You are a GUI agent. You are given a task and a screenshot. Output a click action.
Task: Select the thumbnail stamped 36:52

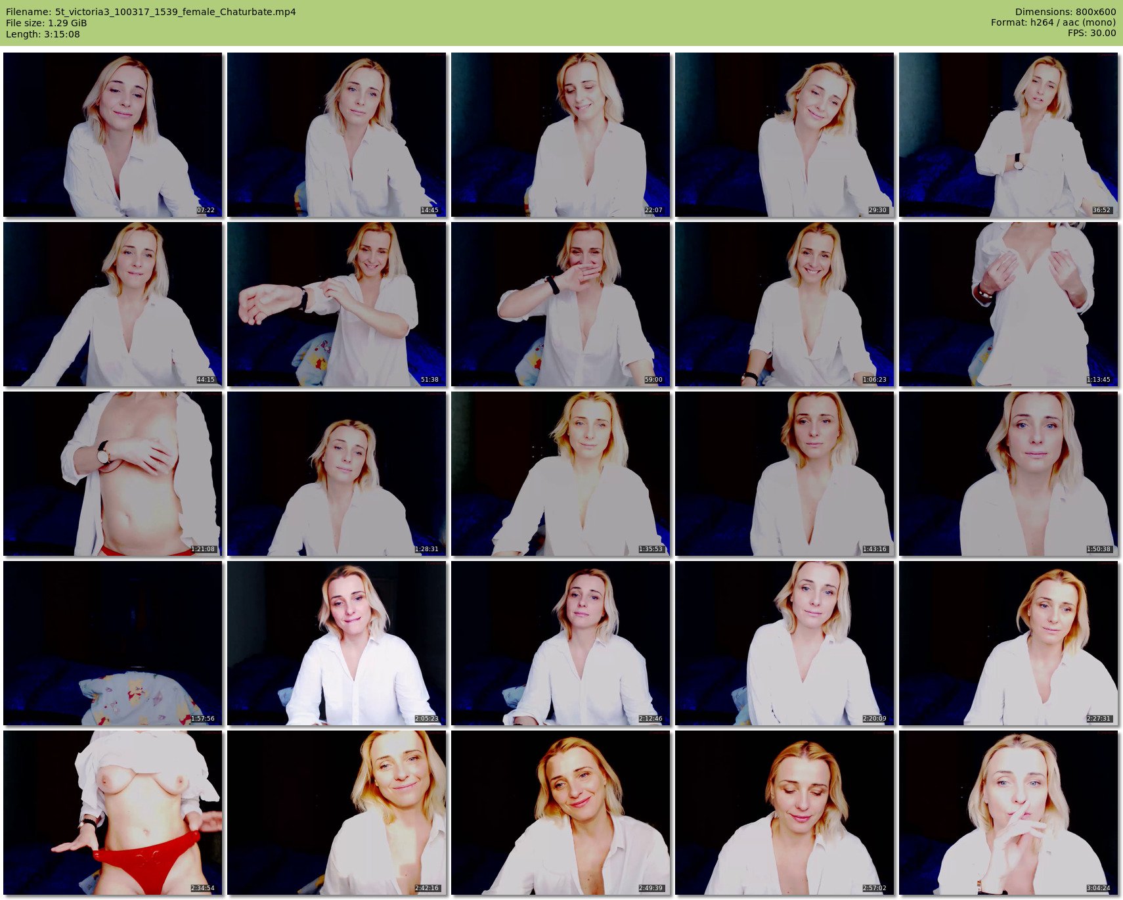(1009, 135)
